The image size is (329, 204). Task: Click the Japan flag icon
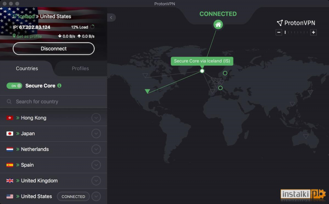click(10, 133)
